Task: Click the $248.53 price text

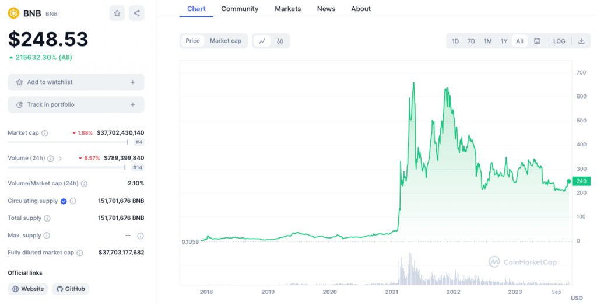Action: [x=48, y=39]
